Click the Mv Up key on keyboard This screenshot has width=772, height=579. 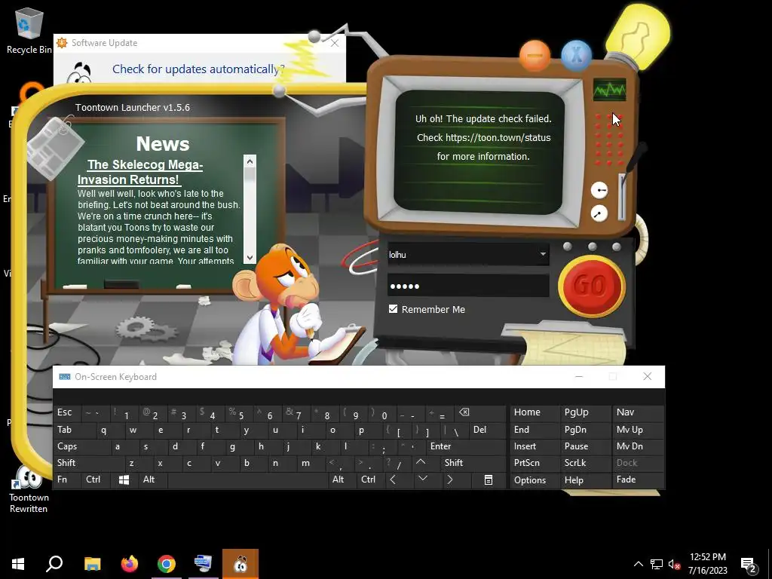(639, 430)
